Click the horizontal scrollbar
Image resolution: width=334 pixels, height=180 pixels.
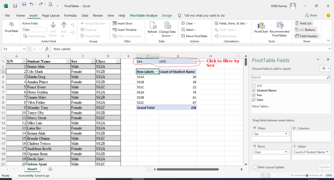[188, 169]
